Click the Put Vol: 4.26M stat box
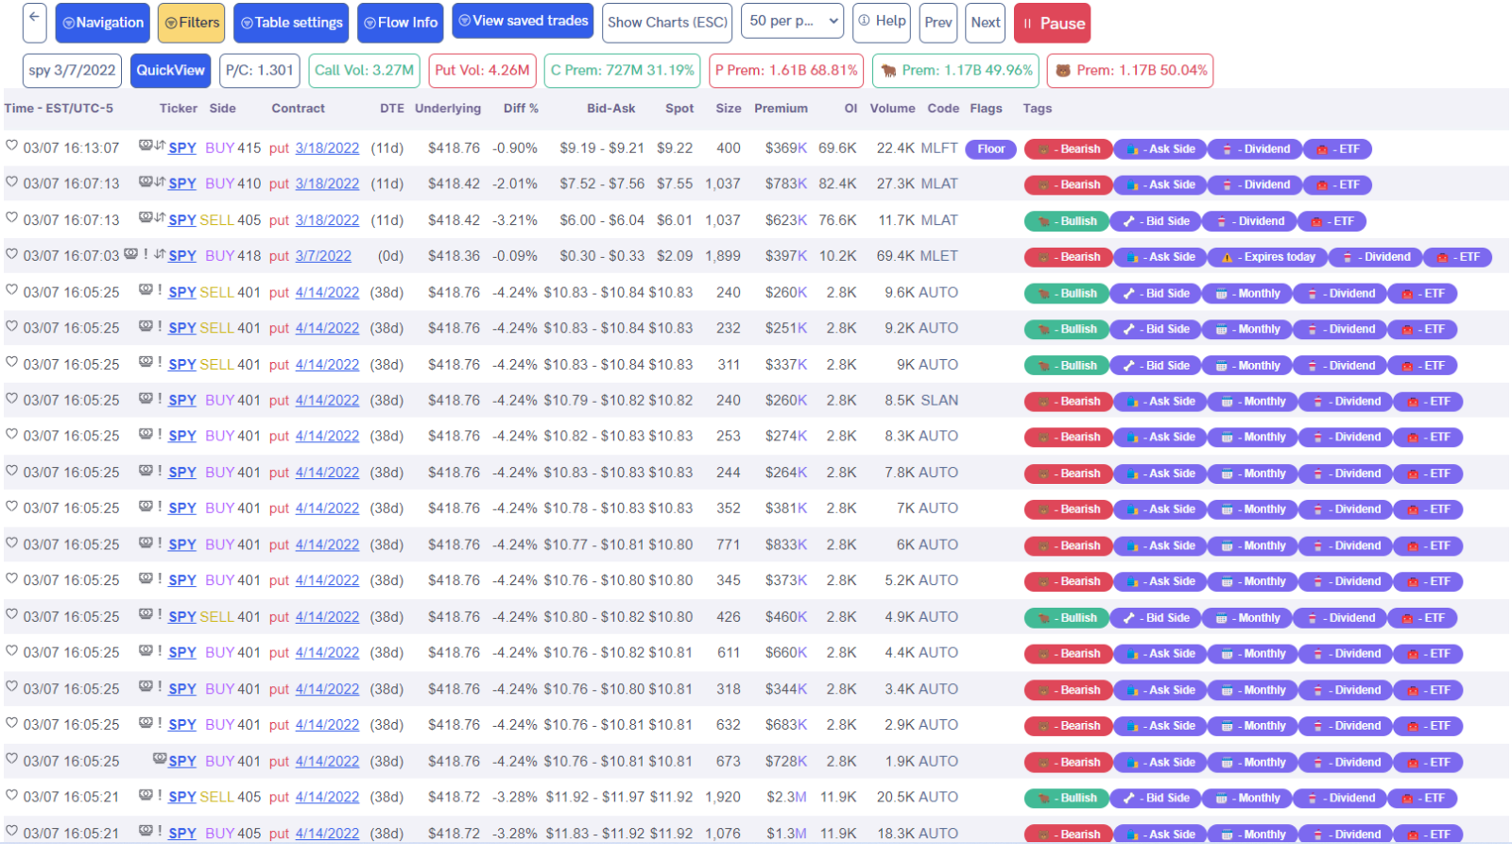 [x=482, y=70]
